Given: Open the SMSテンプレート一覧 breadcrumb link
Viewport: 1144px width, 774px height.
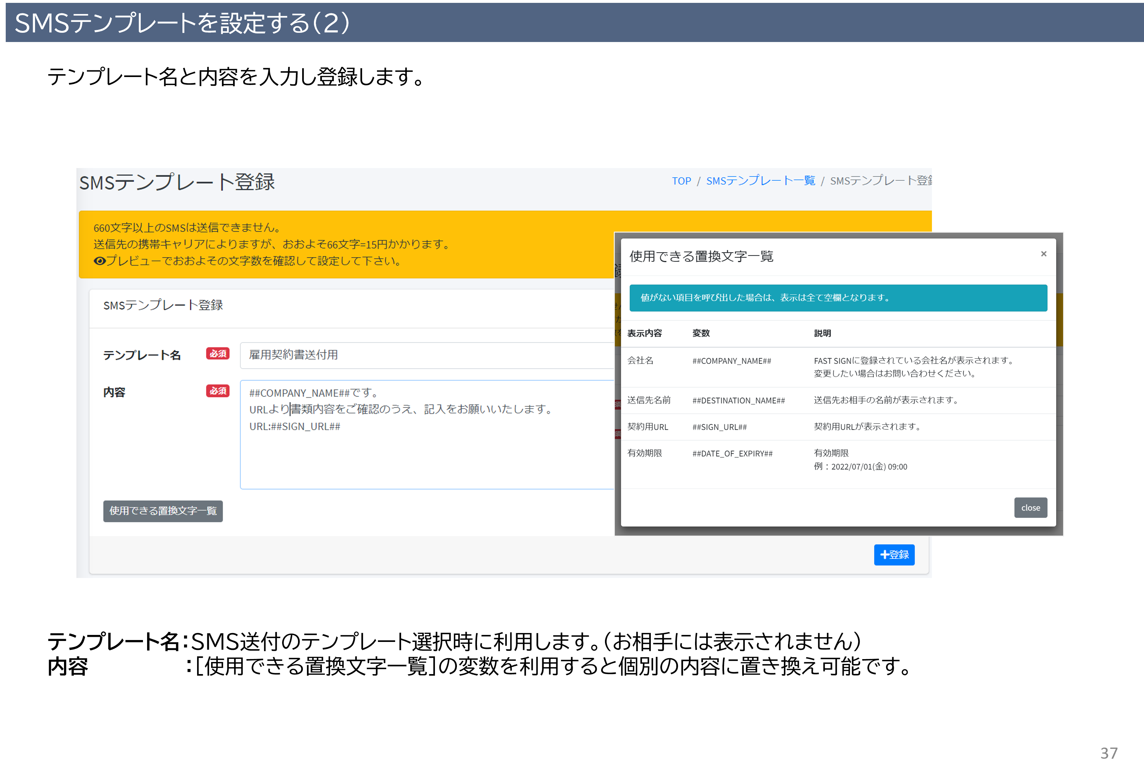Looking at the screenshot, I should point(761,181).
